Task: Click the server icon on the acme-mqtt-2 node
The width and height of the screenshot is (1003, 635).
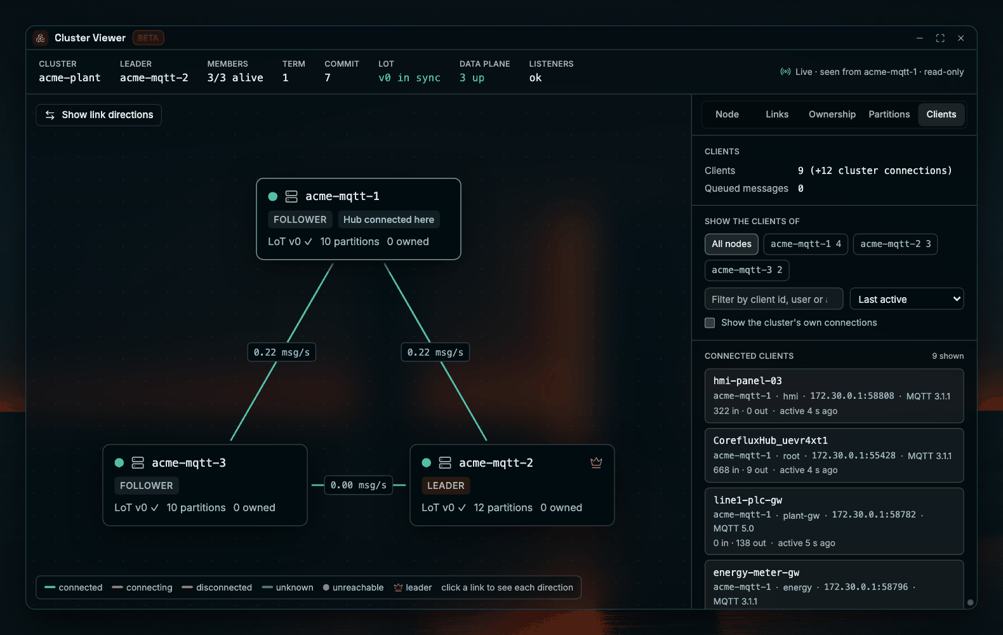Action: pos(445,463)
